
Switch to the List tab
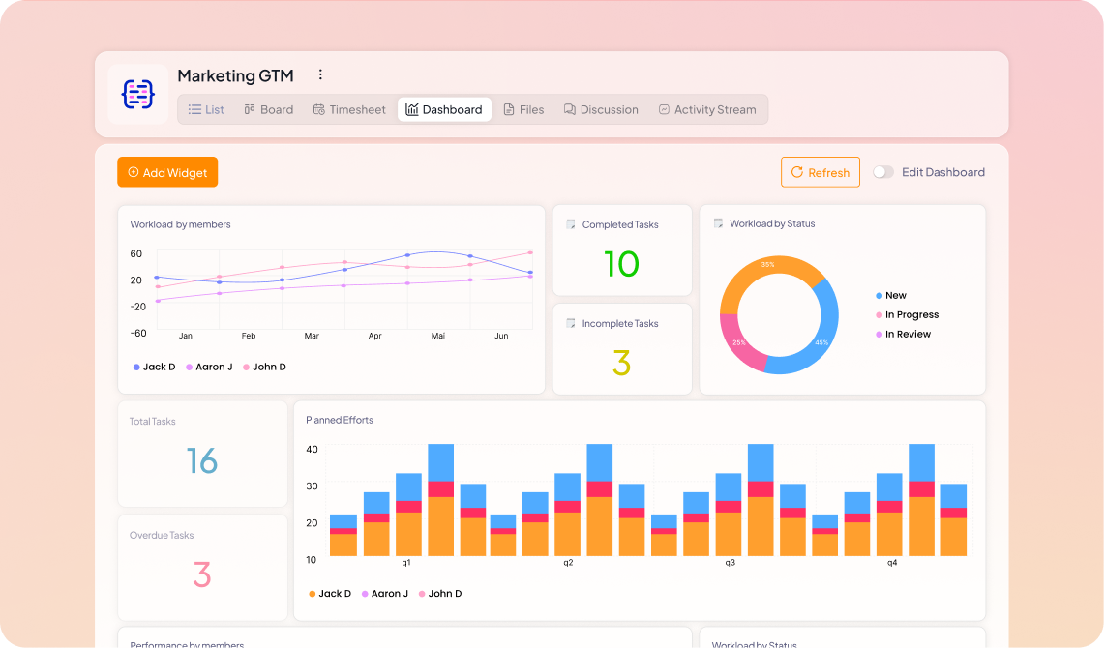206,109
